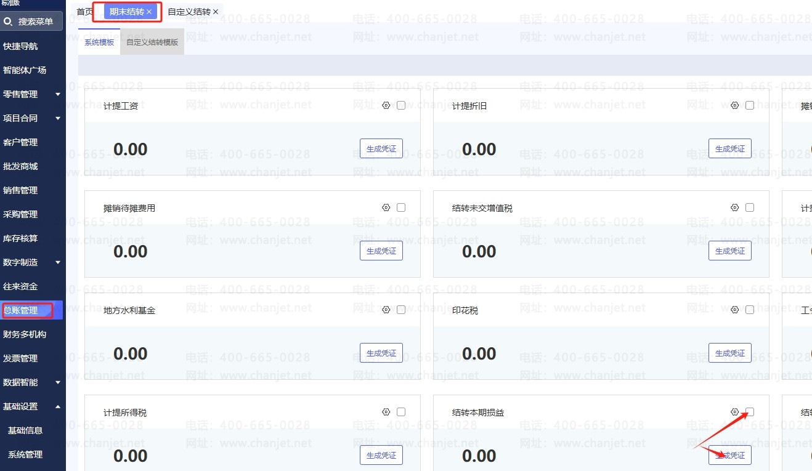Click the 搜索菜单 search field

tap(31, 22)
